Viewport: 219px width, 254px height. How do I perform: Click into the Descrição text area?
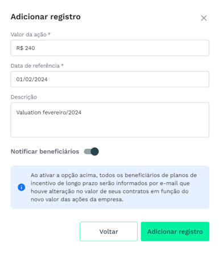[x=110, y=120]
